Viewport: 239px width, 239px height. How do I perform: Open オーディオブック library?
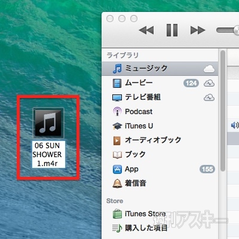tap(153, 140)
